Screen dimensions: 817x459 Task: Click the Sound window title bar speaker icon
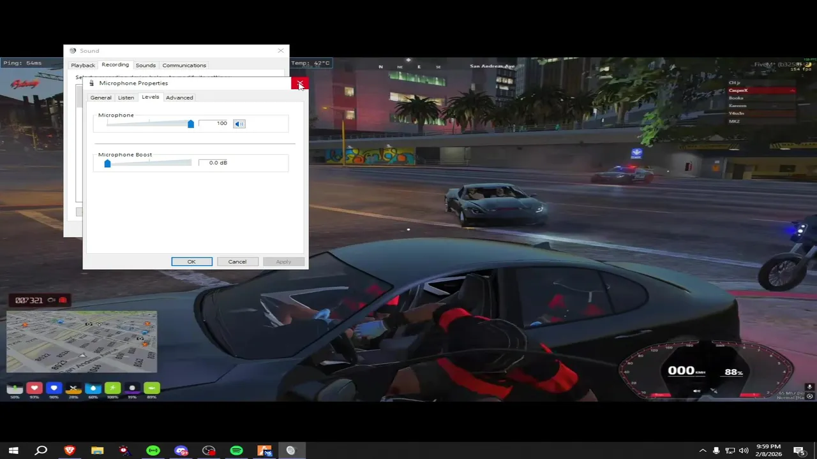coord(73,51)
